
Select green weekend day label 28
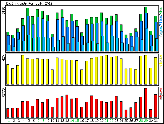click(141, 121)
